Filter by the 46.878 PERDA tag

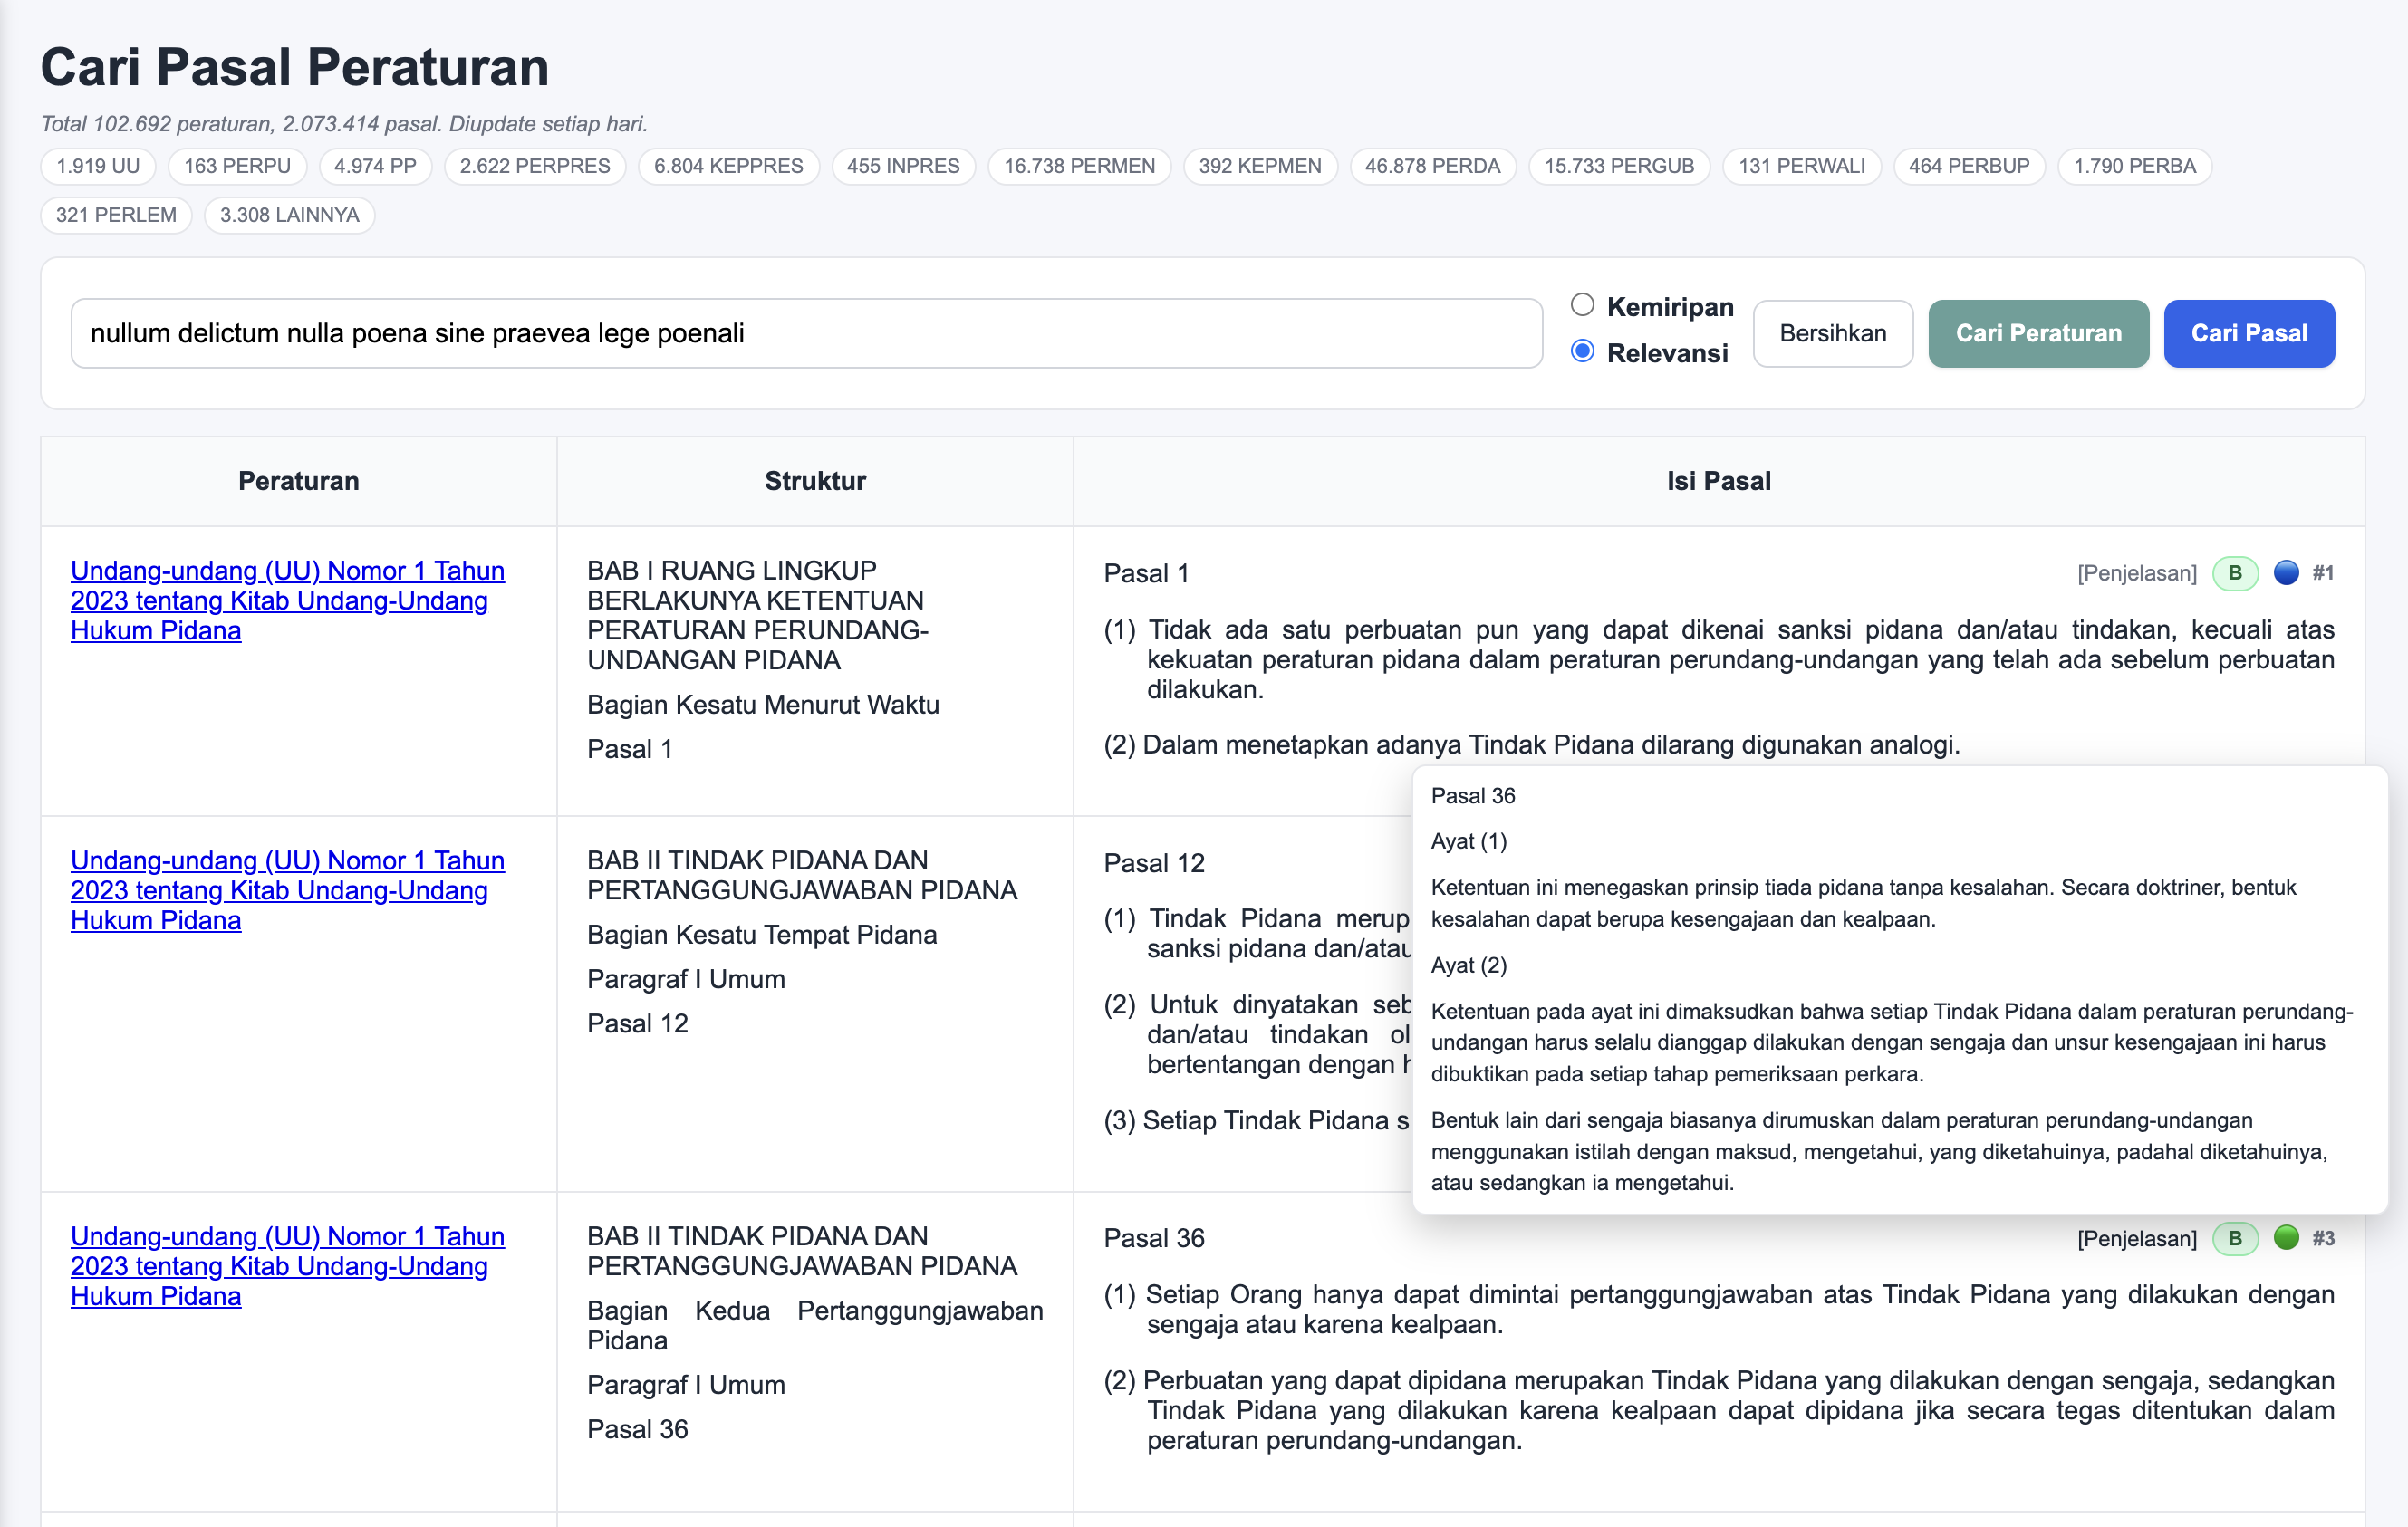click(1433, 166)
